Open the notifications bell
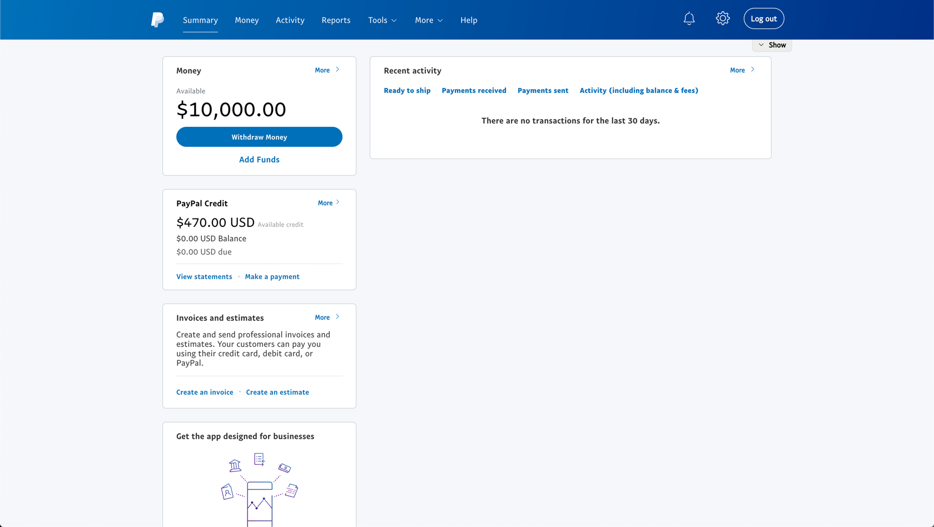 pyautogui.click(x=689, y=19)
